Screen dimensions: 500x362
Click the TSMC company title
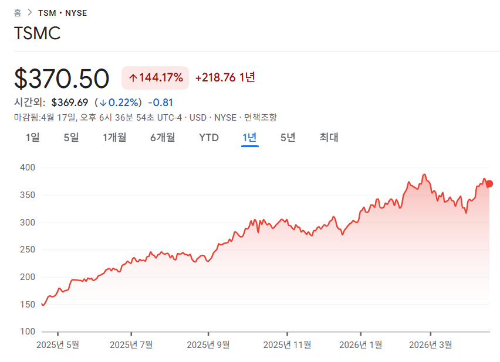tap(37, 34)
